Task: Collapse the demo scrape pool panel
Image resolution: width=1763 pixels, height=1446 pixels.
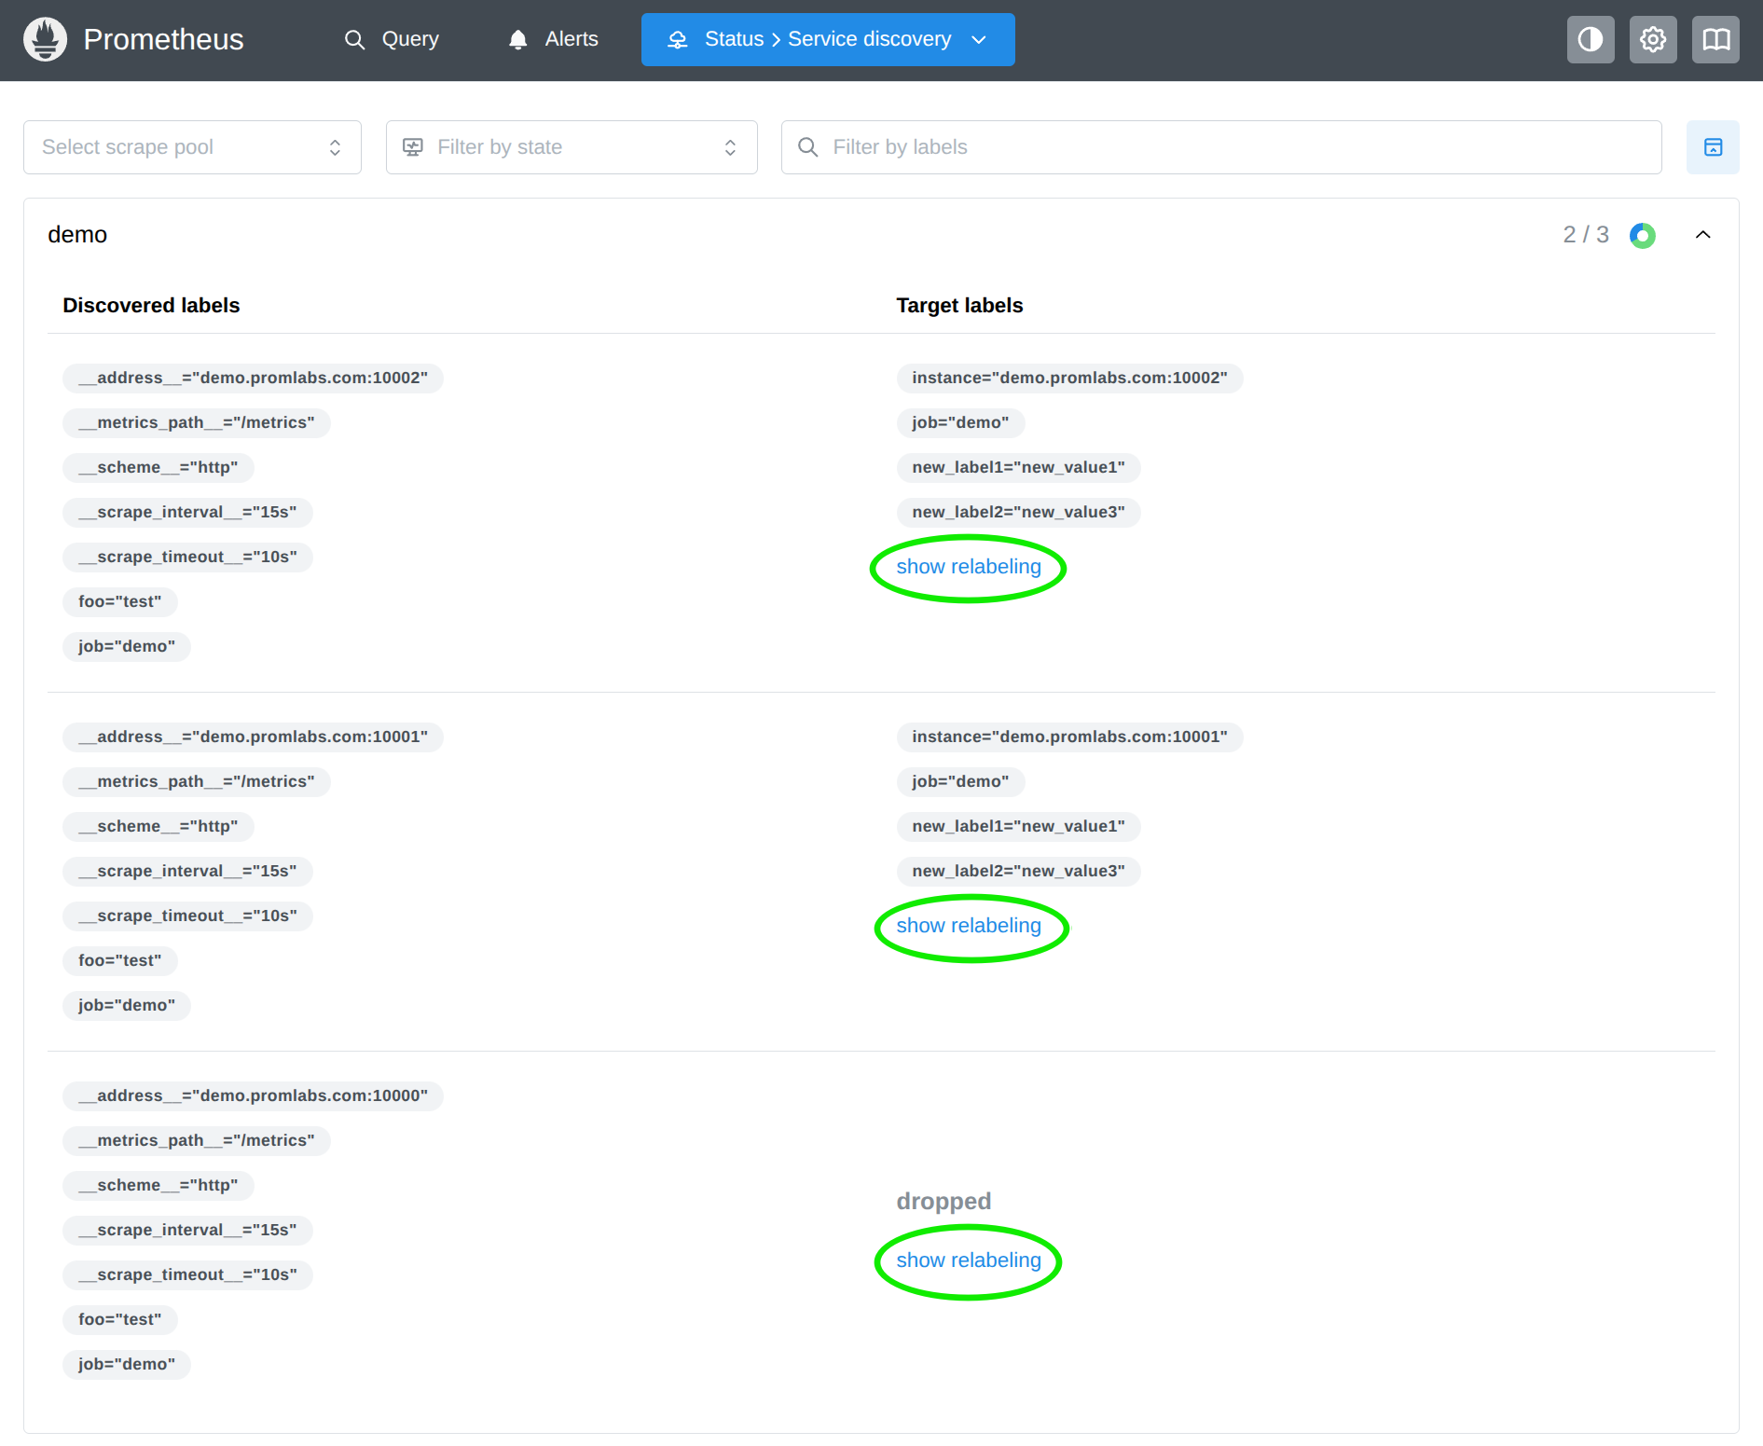Action: (1703, 235)
